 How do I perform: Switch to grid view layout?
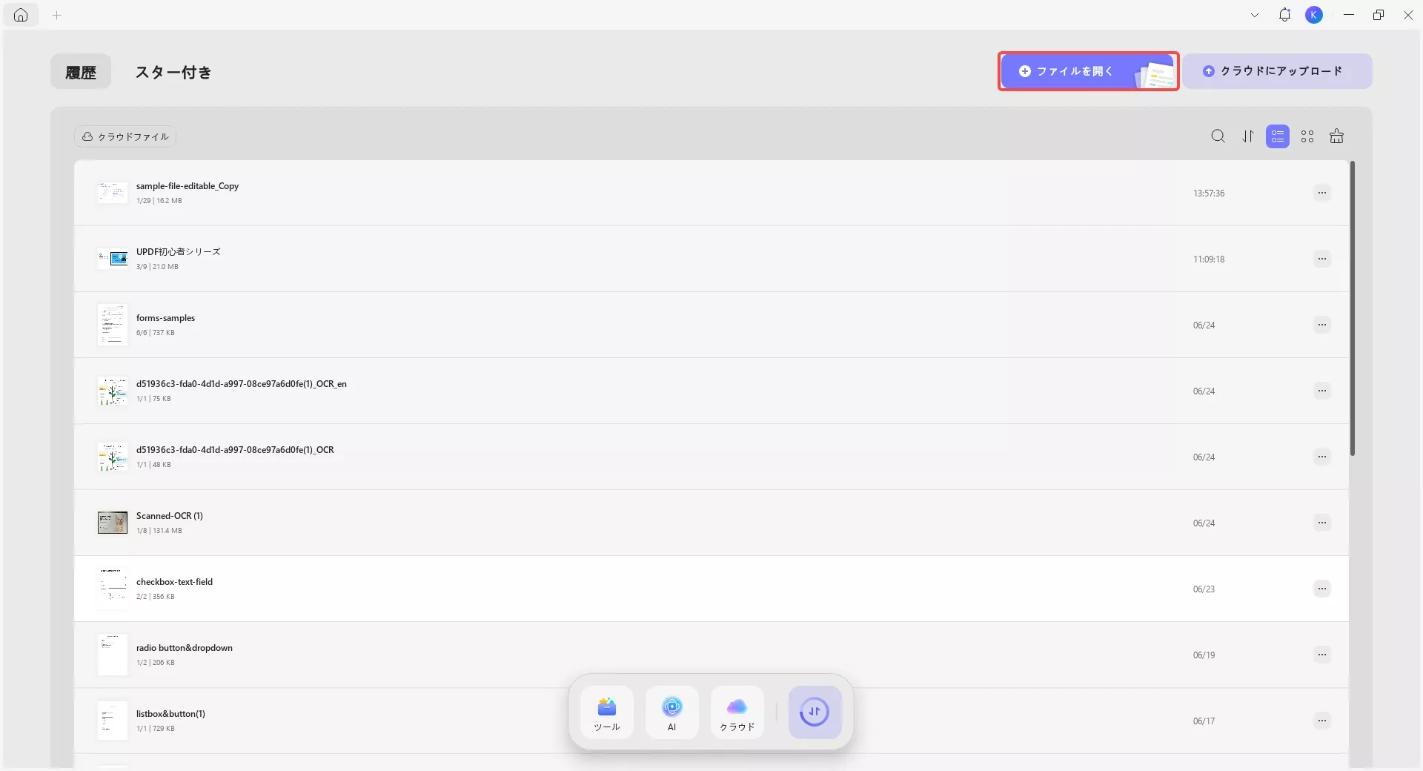pos(1307,136)
